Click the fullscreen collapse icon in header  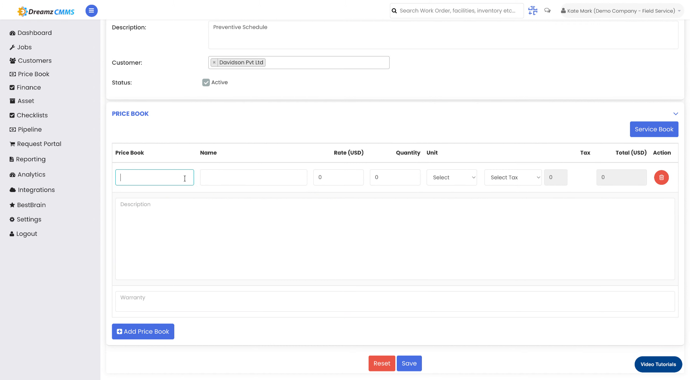tap(533, 11)
